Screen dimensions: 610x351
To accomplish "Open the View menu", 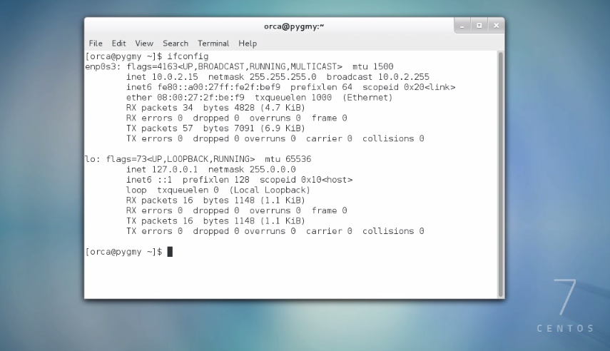I will (144, 44).
